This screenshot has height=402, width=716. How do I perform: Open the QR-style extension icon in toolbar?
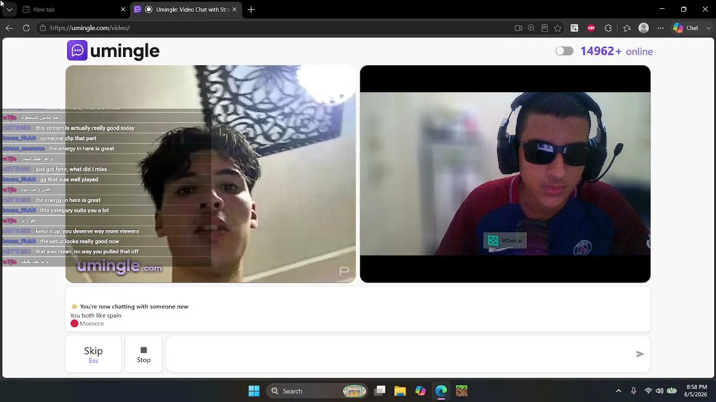coord(574,28)
